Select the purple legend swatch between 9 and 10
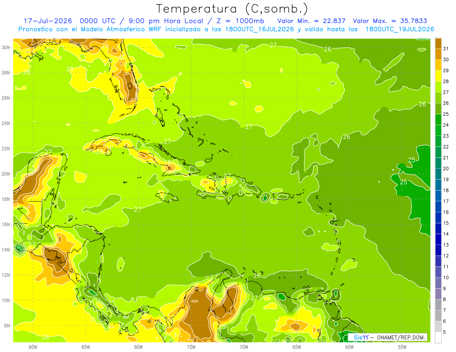This screenshot has height=352, width=456. coord(438,283)
